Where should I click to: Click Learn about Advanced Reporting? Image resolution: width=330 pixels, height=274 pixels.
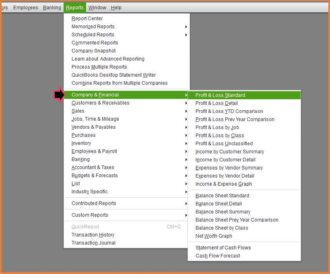tap(127, 59)
